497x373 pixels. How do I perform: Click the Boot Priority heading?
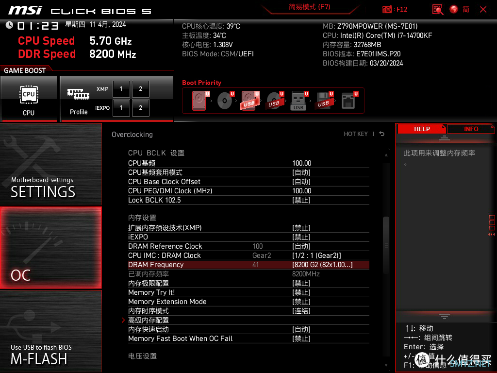click(201, 83)
